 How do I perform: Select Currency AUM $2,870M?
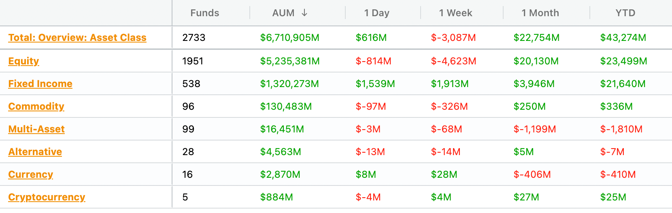[280, 175]
